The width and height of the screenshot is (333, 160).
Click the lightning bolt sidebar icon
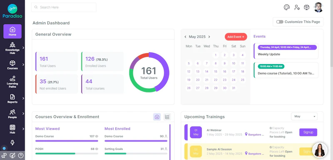pos(12,142)
